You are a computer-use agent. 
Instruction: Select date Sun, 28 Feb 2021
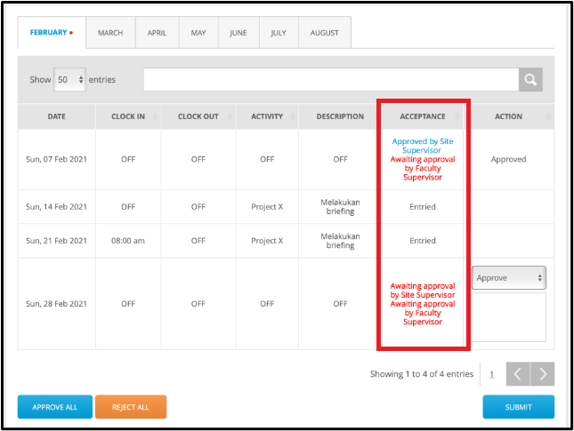coord(56,303)
